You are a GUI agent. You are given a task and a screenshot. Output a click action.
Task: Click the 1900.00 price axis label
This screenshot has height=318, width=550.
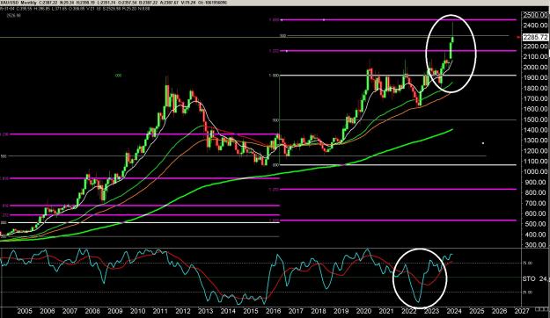click(x=535, y=77)
